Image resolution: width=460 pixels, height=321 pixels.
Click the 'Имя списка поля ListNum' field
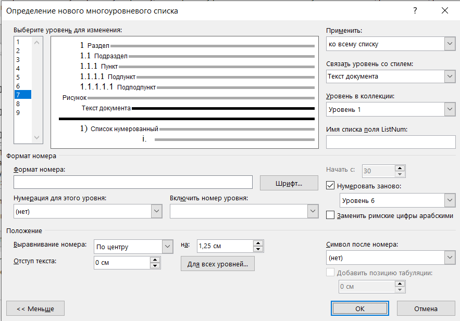(391, 142)
